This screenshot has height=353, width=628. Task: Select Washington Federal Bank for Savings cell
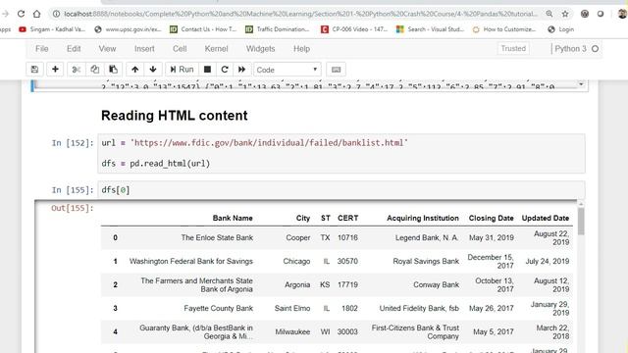pos(191,262)
